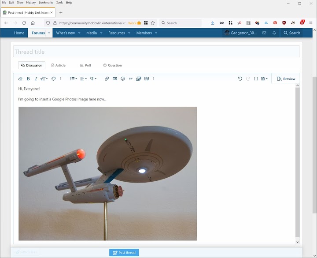Select the eraser remove-formatting icon
The image size is (317, 258).
click(x=20, y=79)
